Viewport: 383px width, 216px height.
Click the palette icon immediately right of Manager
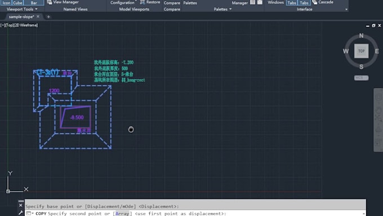253,2
